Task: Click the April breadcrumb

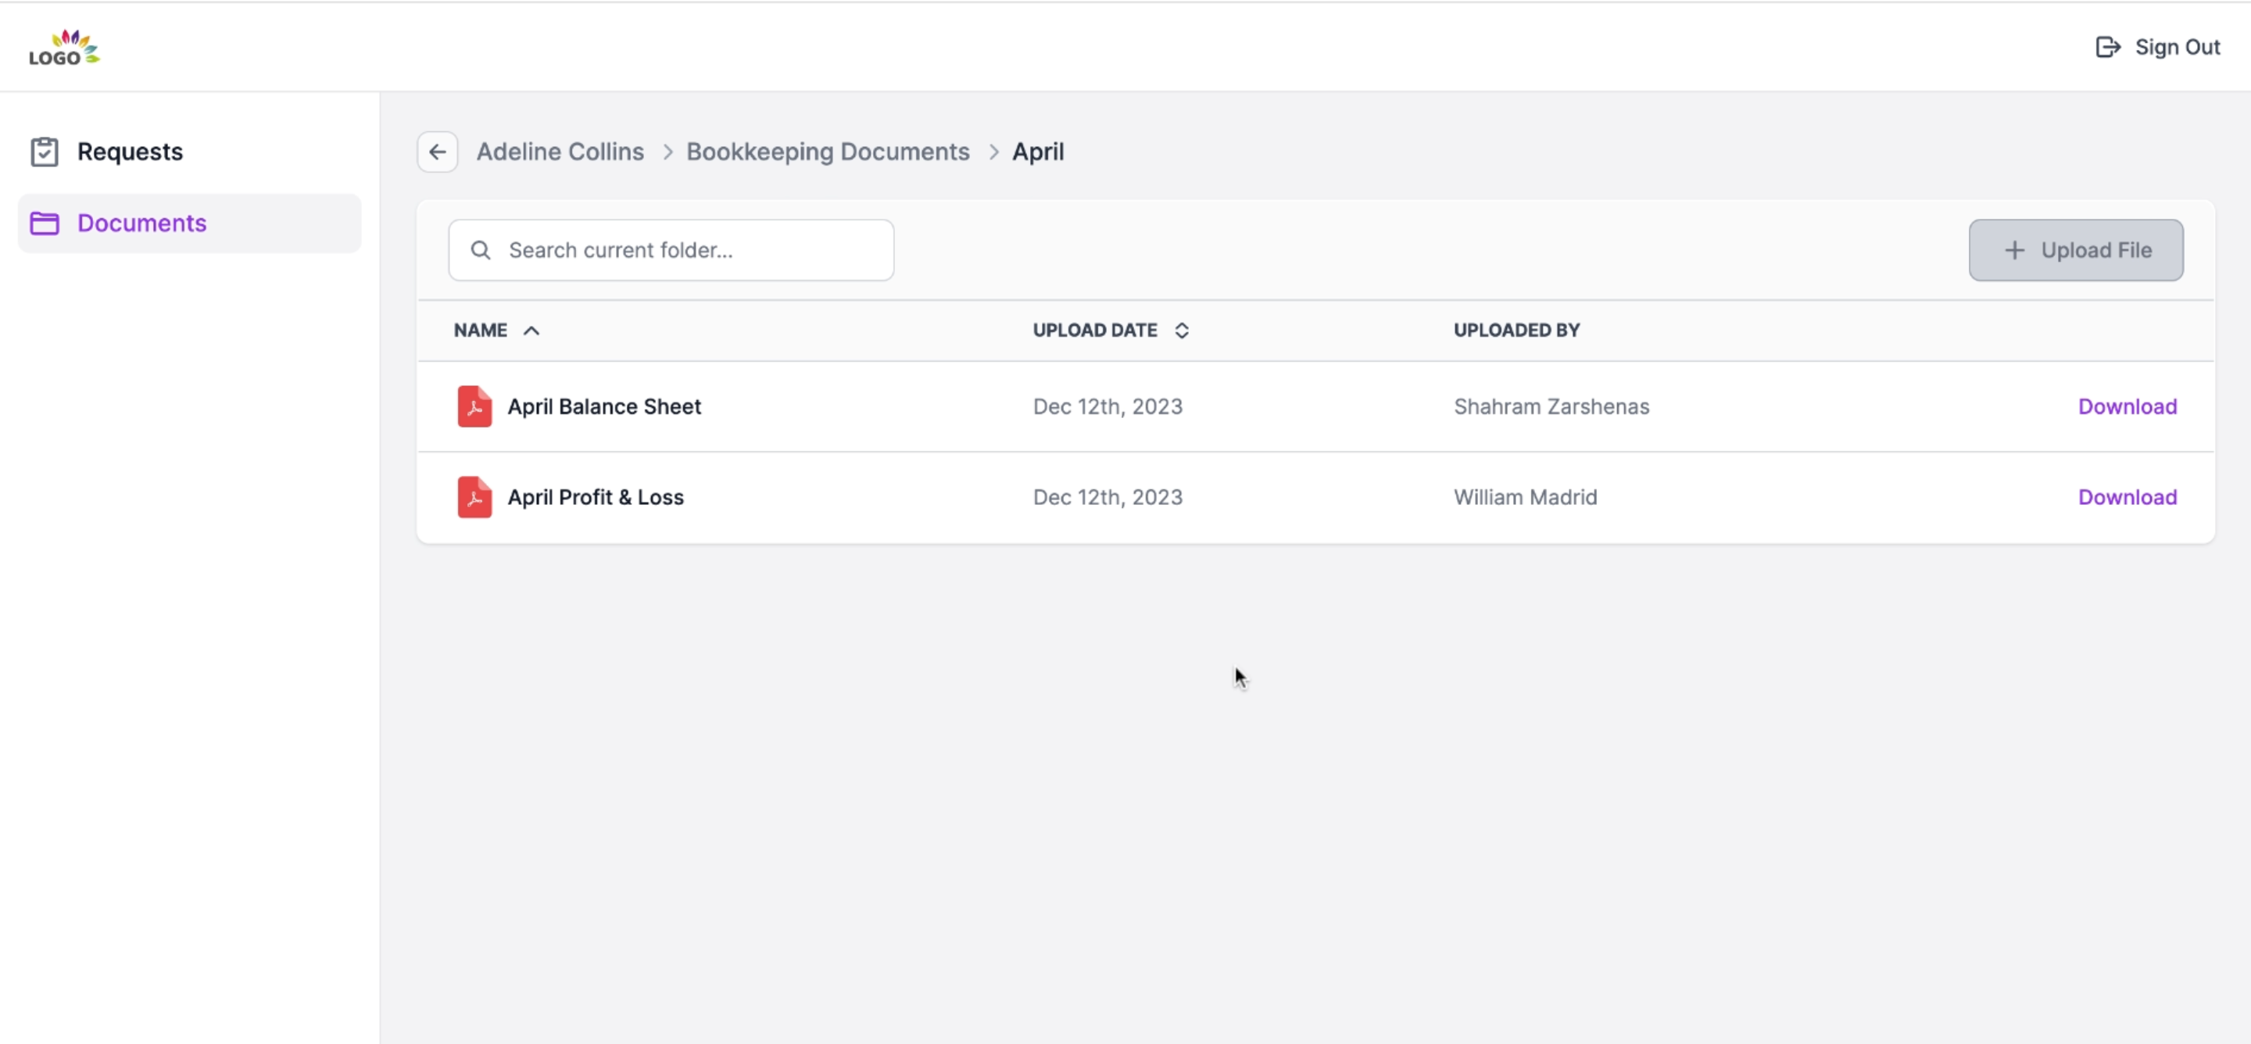Action: pos(1038,152)
